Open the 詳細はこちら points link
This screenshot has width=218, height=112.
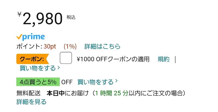102,46
